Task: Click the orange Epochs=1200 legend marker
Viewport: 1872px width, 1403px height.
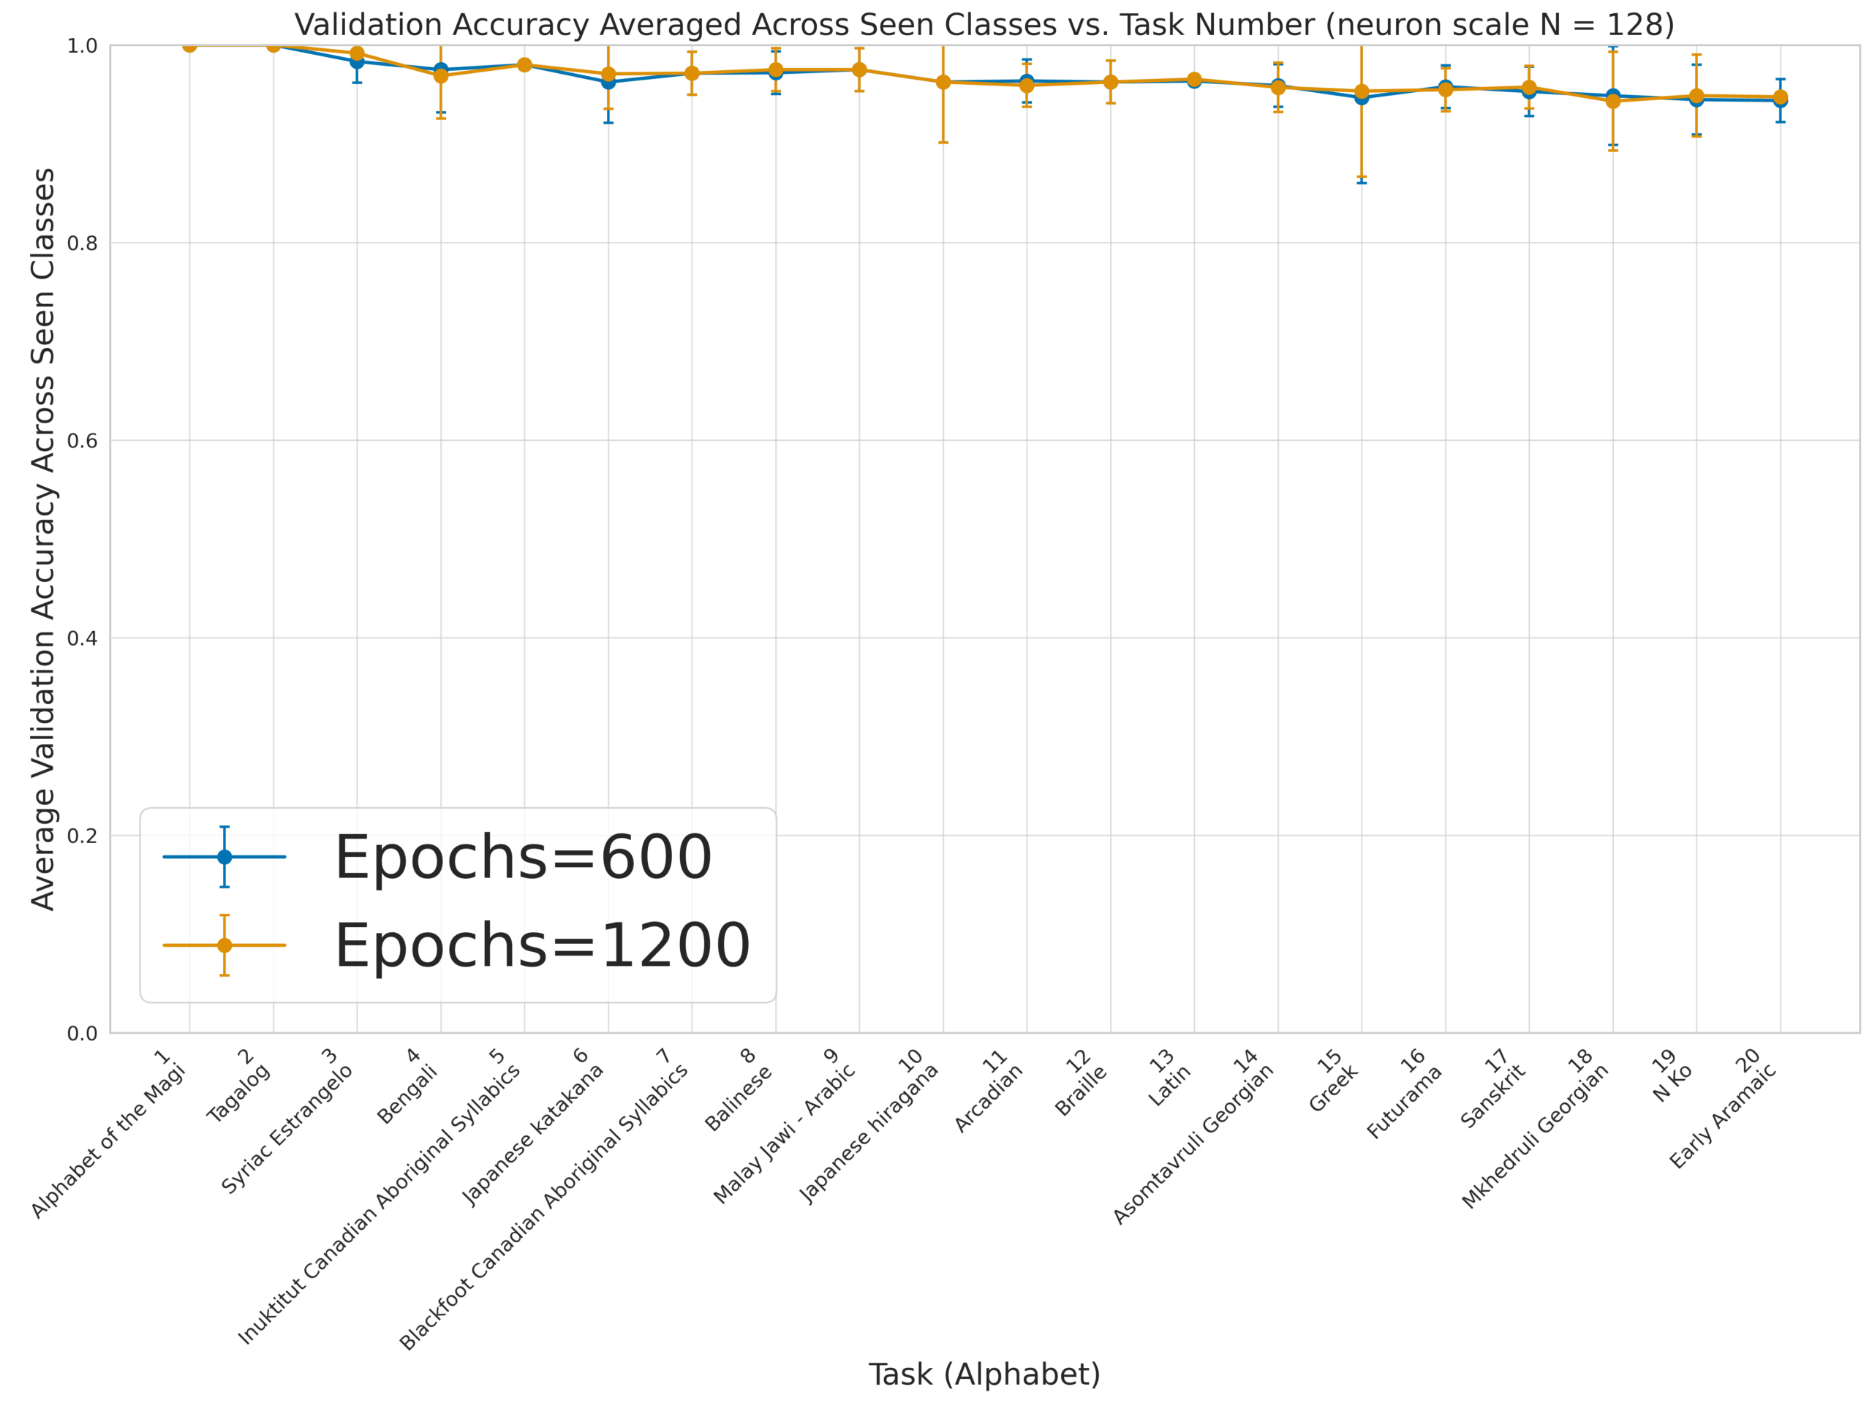Action: [x=224, y=945]
